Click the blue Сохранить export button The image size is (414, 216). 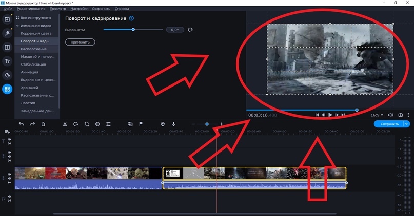(x=389, y=124)
